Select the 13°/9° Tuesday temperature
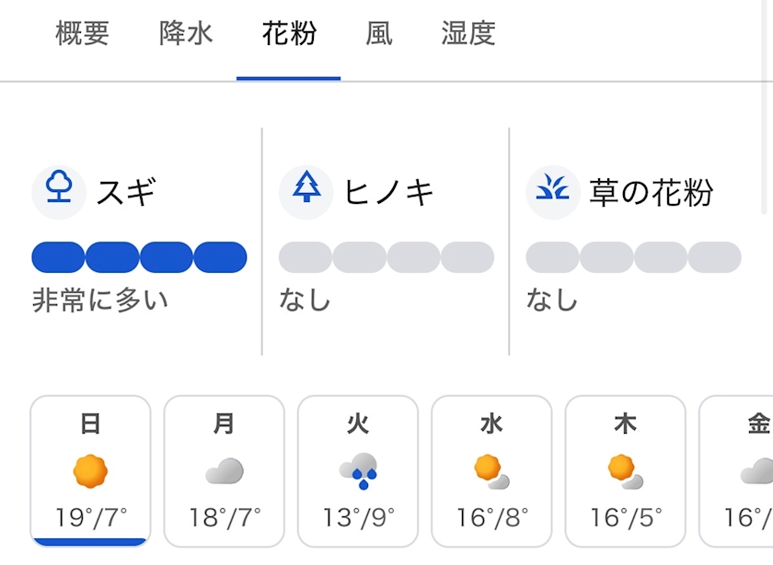The width and height of the screenshot is (773, 565). 357,517
